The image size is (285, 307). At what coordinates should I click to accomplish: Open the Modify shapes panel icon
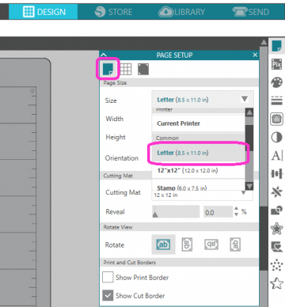click(276, 210)
